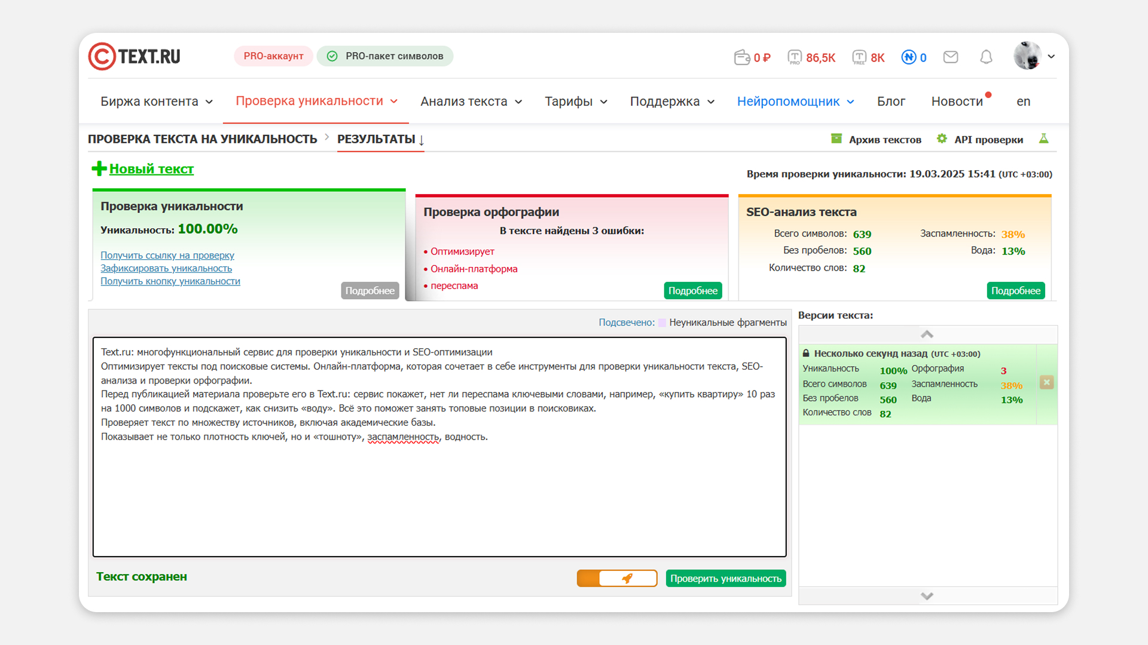Switch to the РЕЗУЛЬТАТЫ tab
Screen dimensions: 1148x645
[x=380, y=139]
